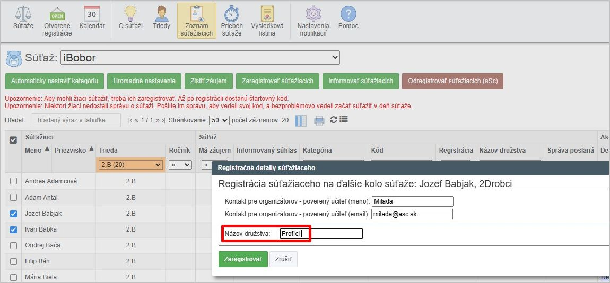610x283 pixels.
Task: Click the column layout icon
Action: (x=301, y=120)
